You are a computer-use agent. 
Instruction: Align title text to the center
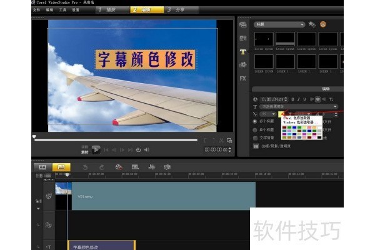(317, 99)
